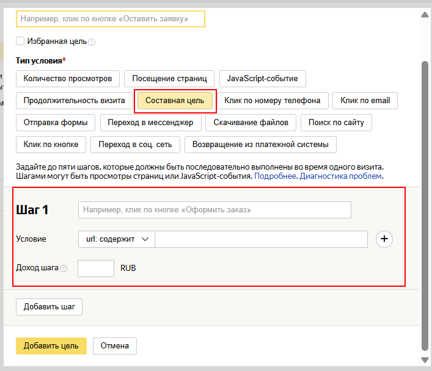Click the vertical scrollbar thumb
Screen dimensions: 432x371
click(425, 206)
